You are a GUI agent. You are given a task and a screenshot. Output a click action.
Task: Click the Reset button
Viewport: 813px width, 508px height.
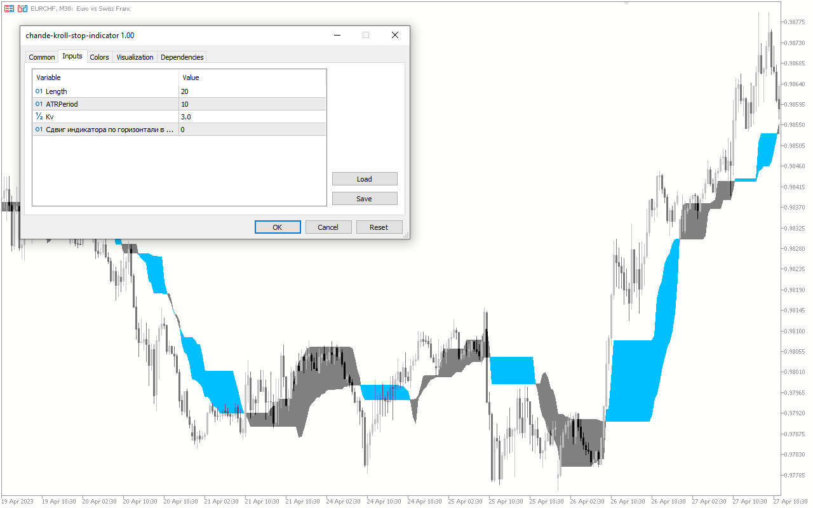pos(379,227)
